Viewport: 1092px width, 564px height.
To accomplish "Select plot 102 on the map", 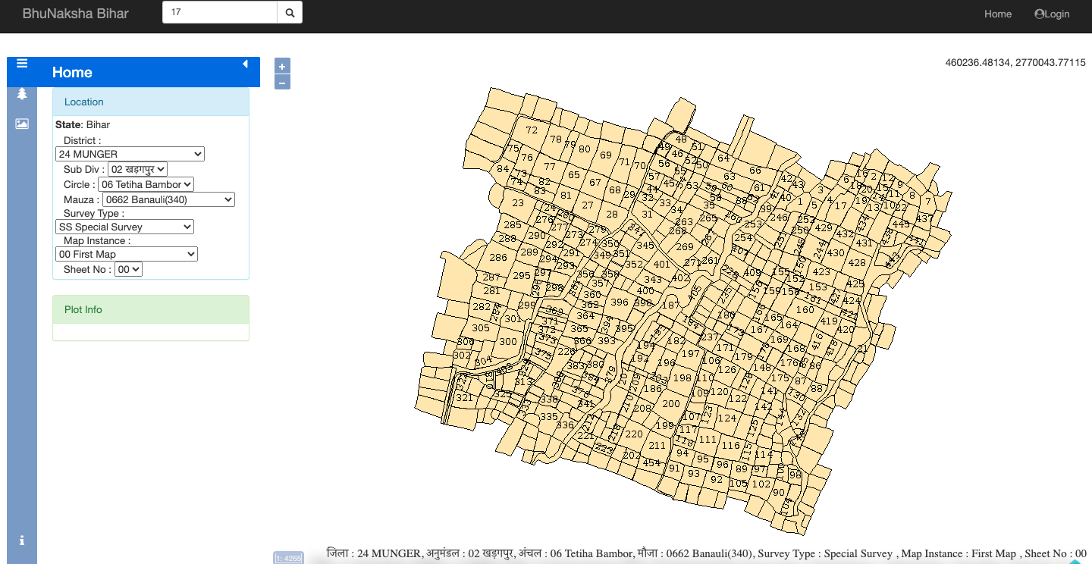I will pos(761,484).
